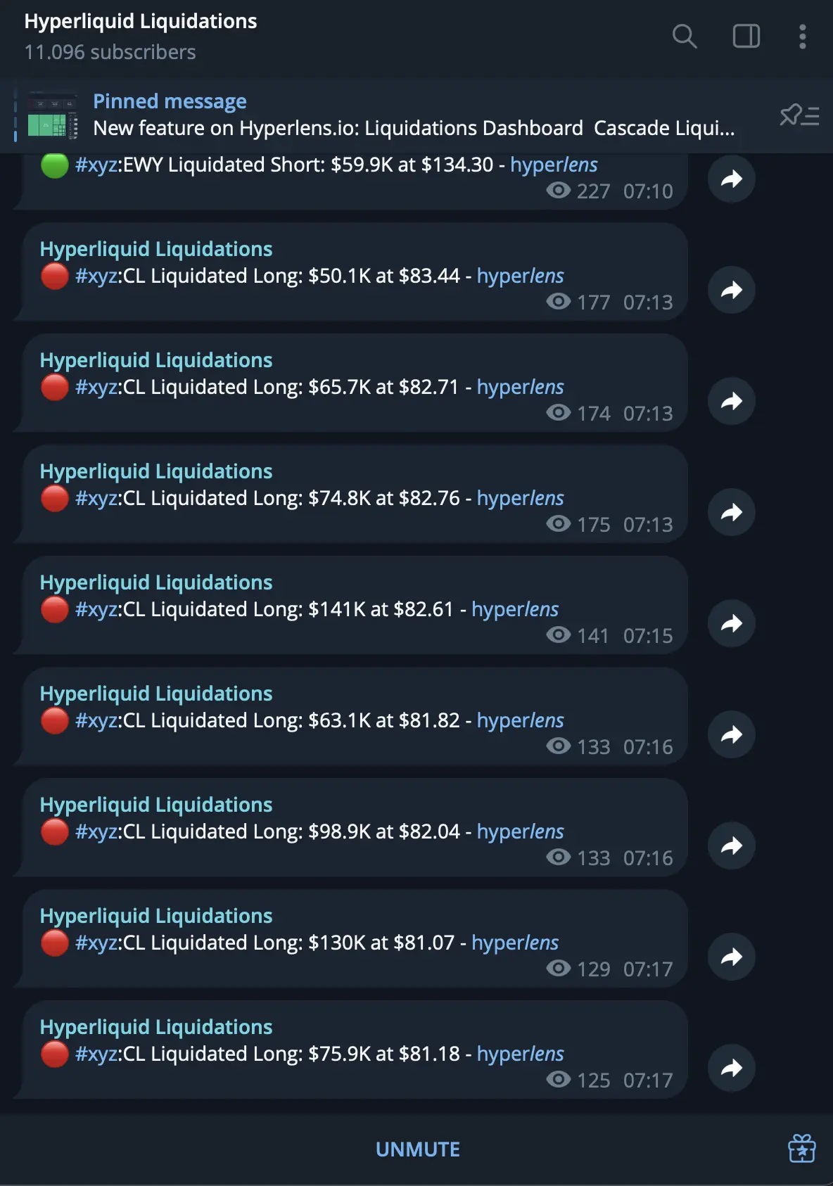This screenshot has height=1186, width=833.
Task: Forward the $63.1K at $81.82 message
Action: (x=732, y=734)
